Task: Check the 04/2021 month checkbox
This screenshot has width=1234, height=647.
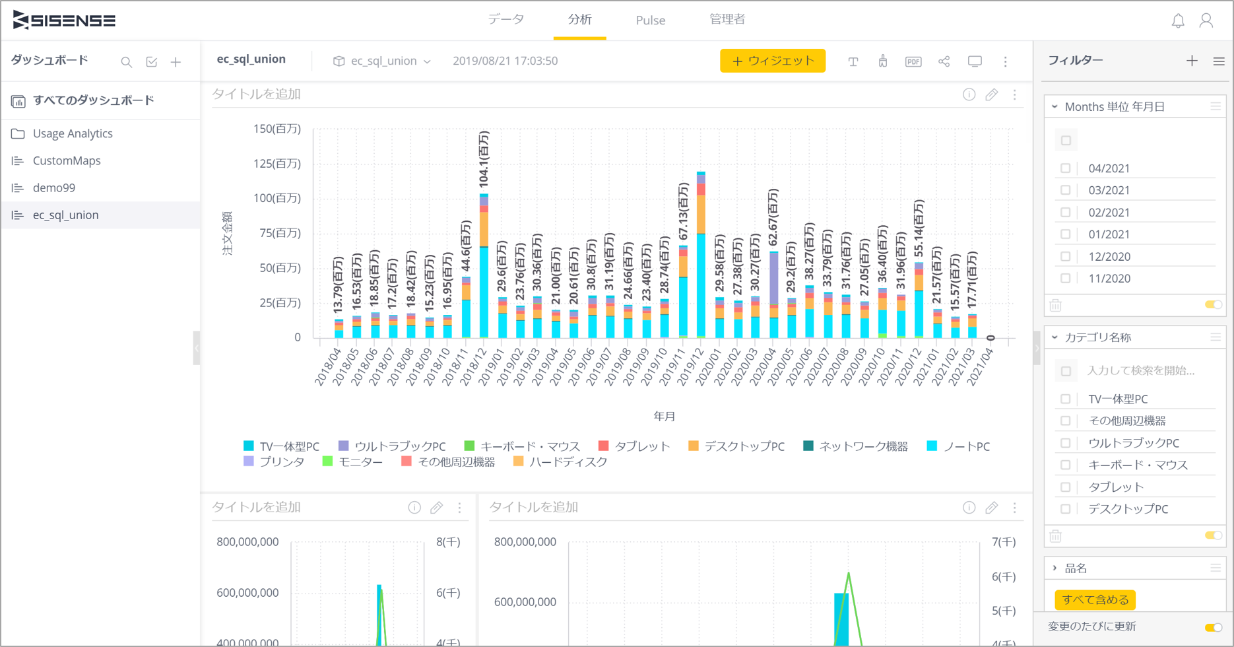Action: (x=1065, y=168)
